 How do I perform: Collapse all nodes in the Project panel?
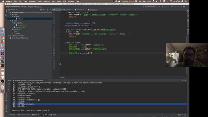tap(44, 10)
